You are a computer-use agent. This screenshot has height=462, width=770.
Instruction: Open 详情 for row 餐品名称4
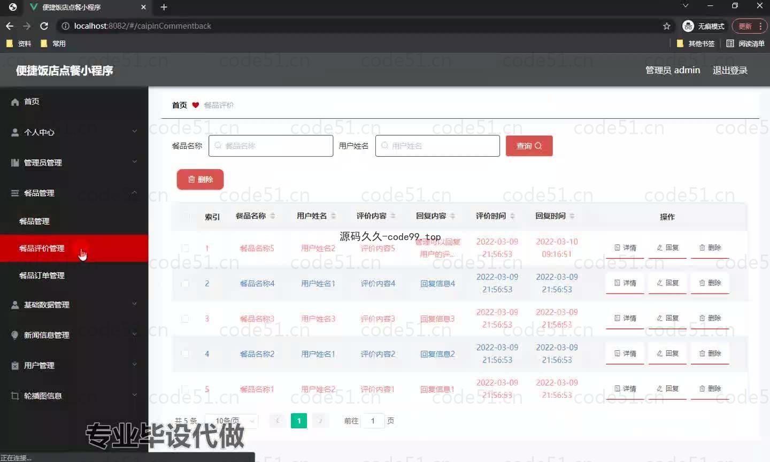tap(625, 283)
